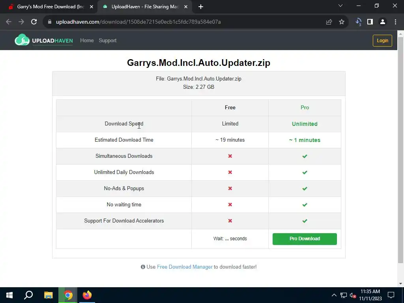Screen dimensions: 404x303
Task: Click the green Pro Download button
Action: click(x=305, y=239)
